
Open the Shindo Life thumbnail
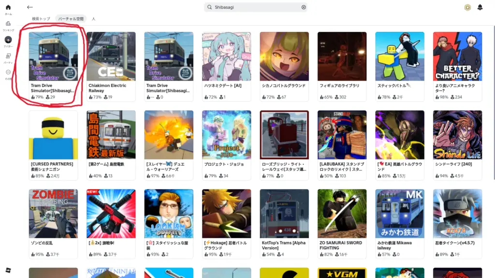tap(458, 135)
